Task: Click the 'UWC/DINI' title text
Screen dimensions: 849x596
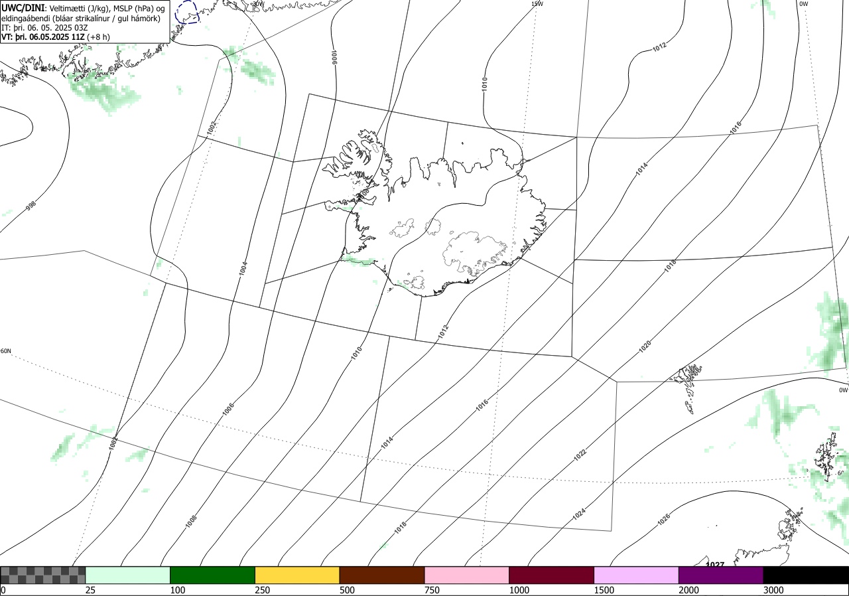Action: (x=23, y=7)
